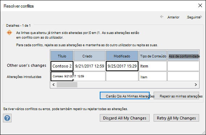
Task: Go to Seguinte conflict
Action: tap(194, 17)
